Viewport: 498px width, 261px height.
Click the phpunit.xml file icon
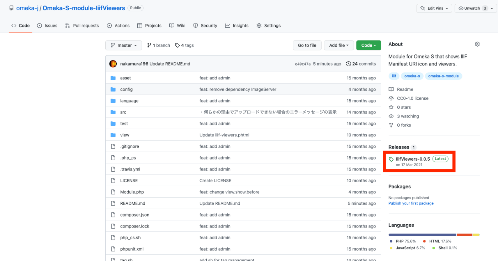click(x=113, y=249)
